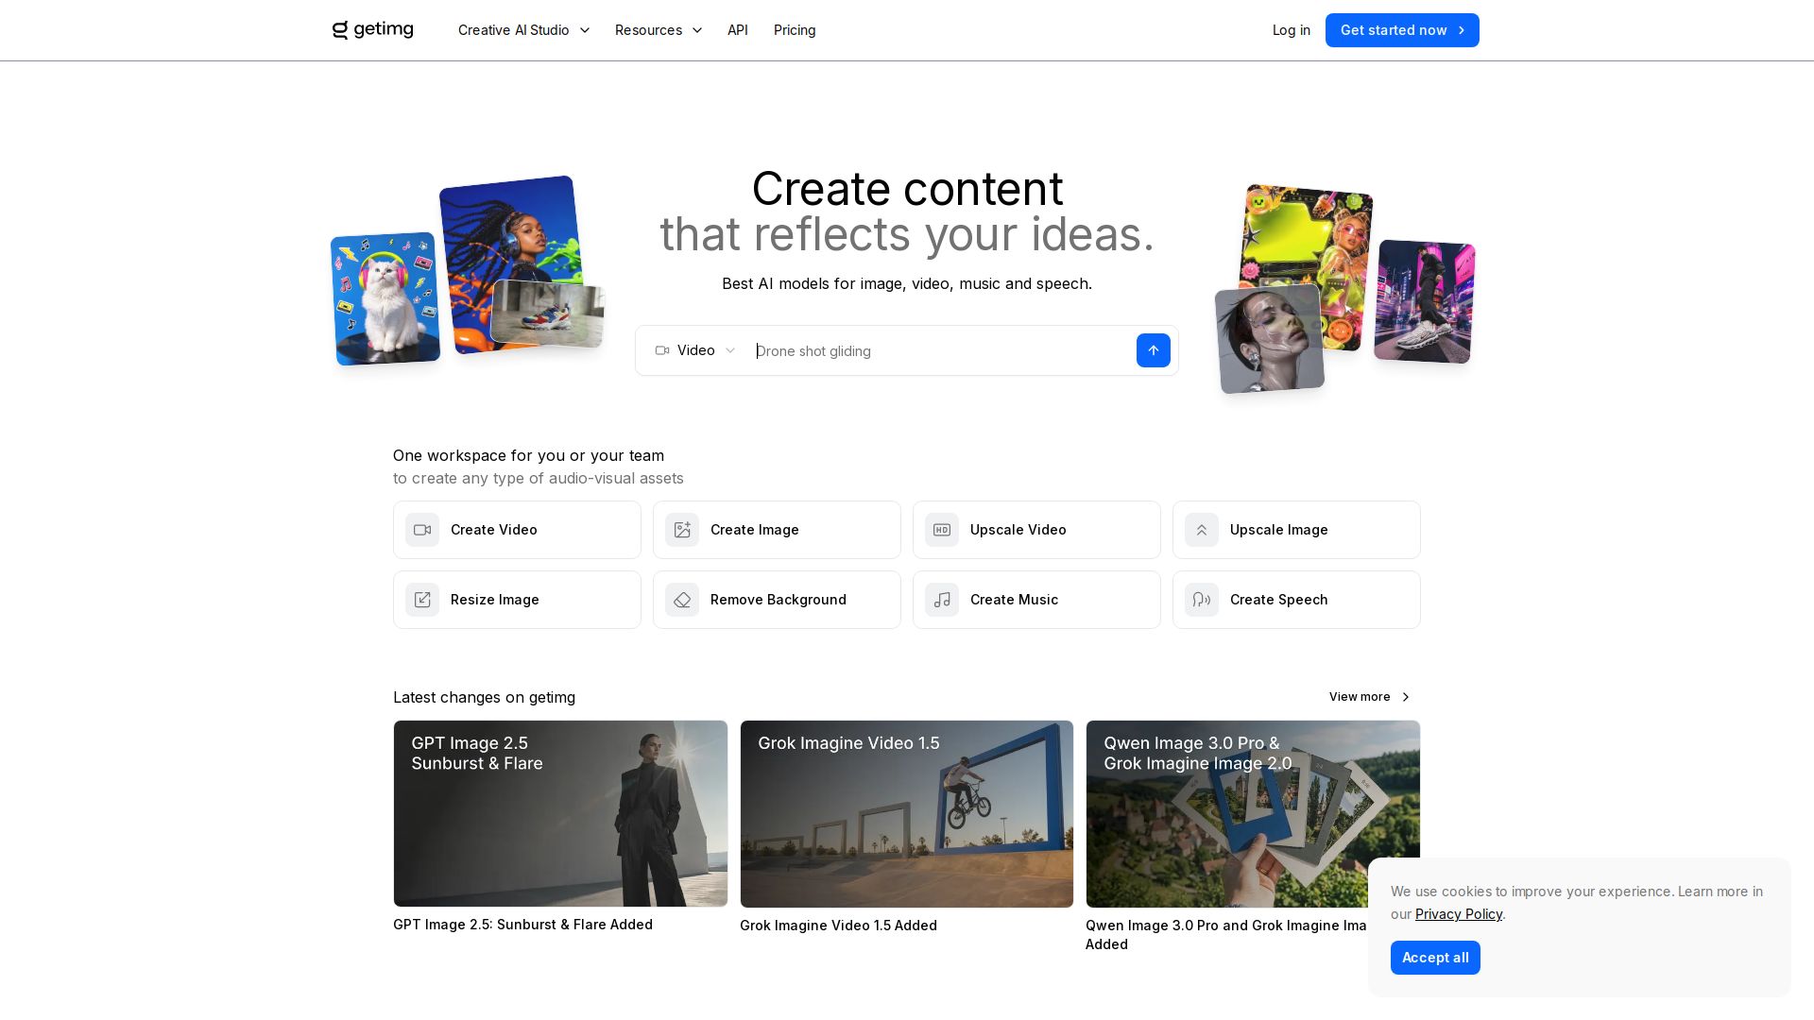Image resolution: width=1814 pixels, height=1020 pixels.
Task: Click the Resize Image icon
Action: tap(422, 600)
